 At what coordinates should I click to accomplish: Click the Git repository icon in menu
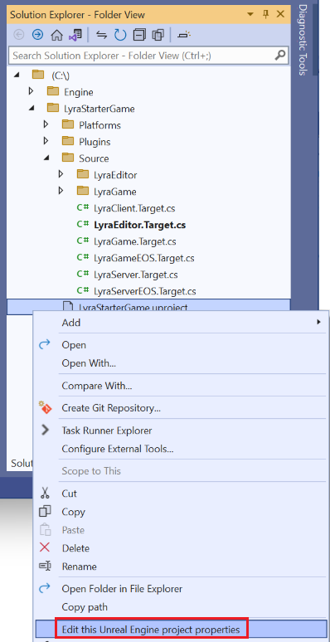45,407
